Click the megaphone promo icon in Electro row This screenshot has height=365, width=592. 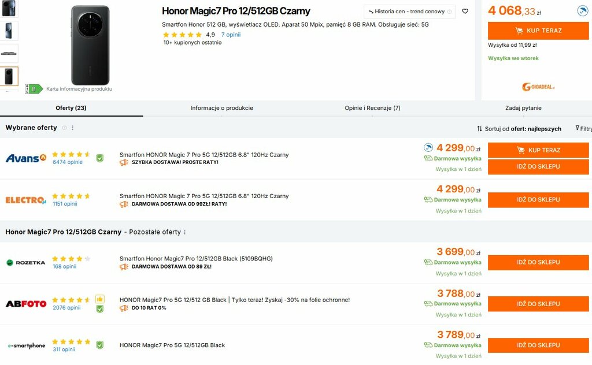pos(124,204)
